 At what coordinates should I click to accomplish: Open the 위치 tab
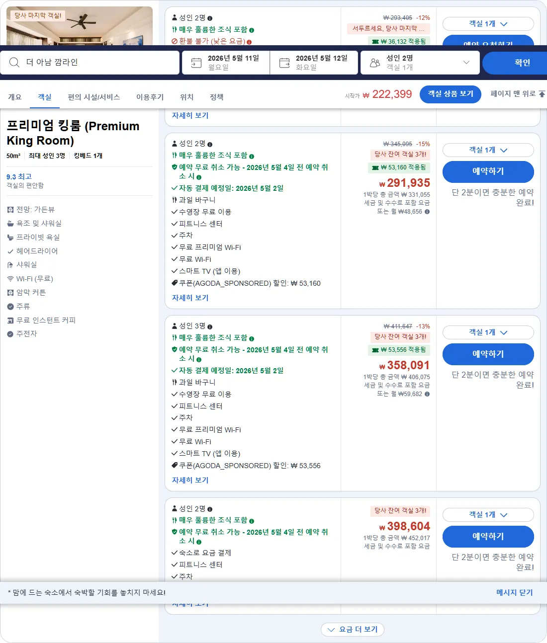(187, 97)
